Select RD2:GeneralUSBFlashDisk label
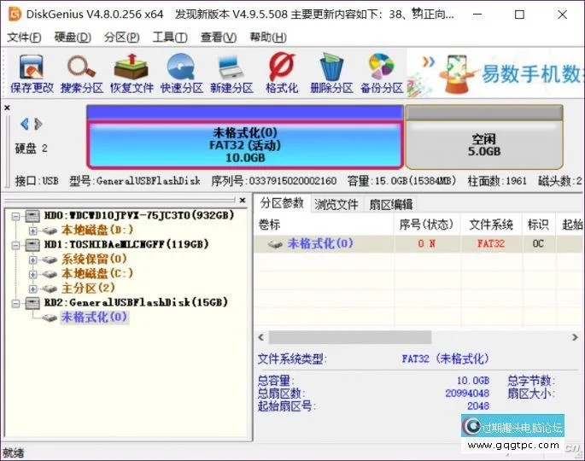585x461 pixels. tap(136, 302)
